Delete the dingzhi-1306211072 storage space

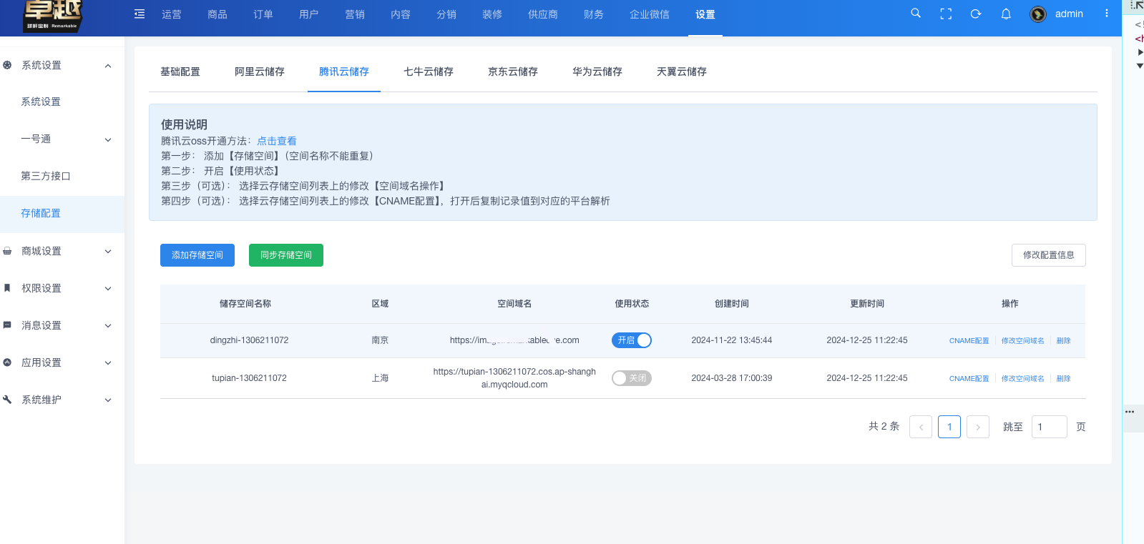[x=1063, y=341]
